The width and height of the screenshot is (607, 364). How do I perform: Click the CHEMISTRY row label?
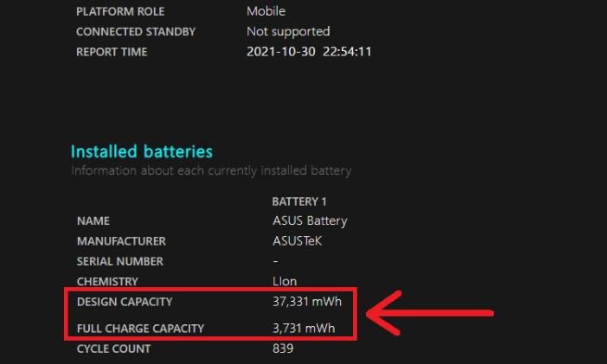coord(107,282)
